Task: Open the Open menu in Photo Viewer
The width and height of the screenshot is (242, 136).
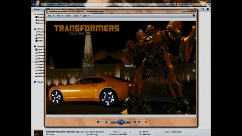Action: tap(85, 16)
